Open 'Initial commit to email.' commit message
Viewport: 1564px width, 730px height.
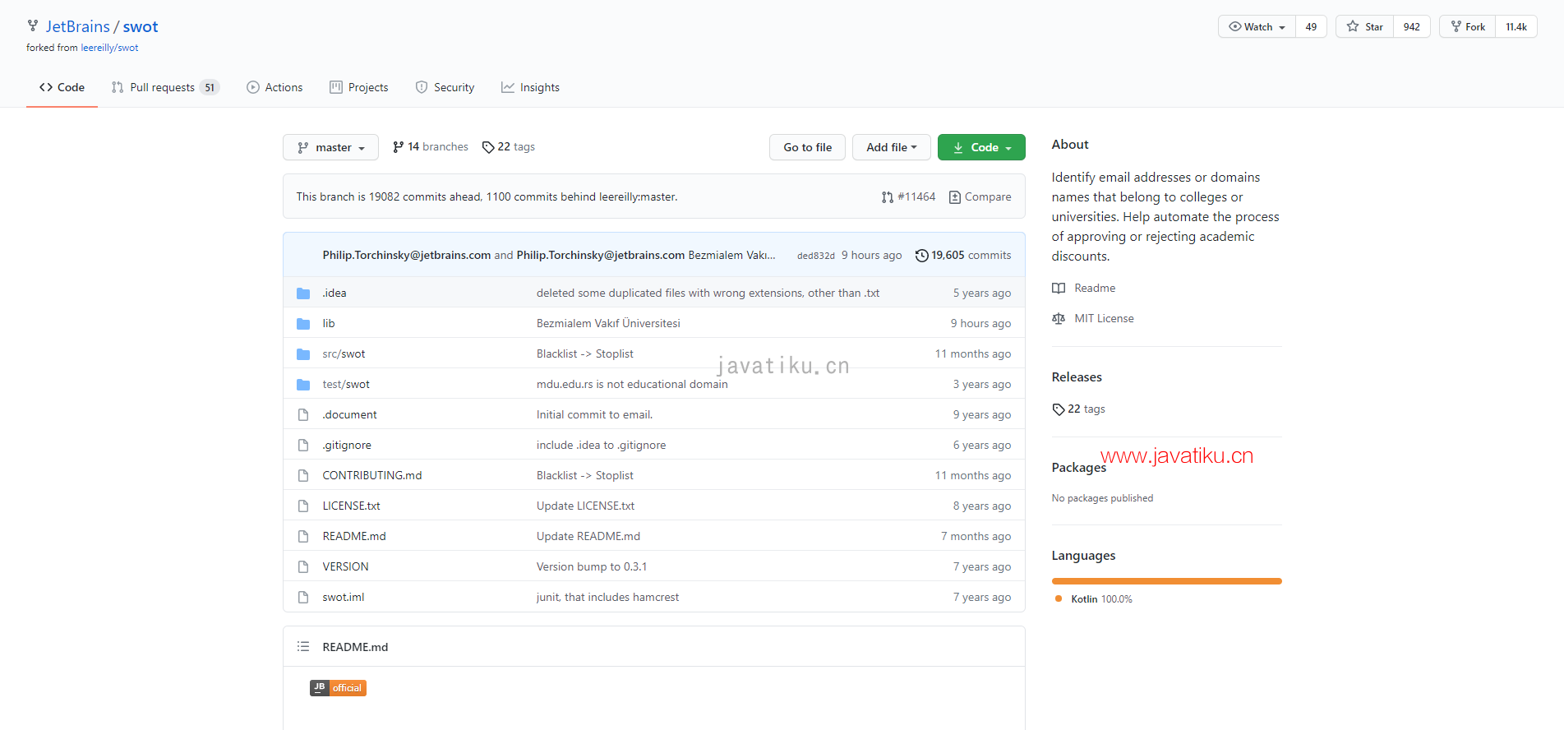pyautogui.click(x=594, y=415)
